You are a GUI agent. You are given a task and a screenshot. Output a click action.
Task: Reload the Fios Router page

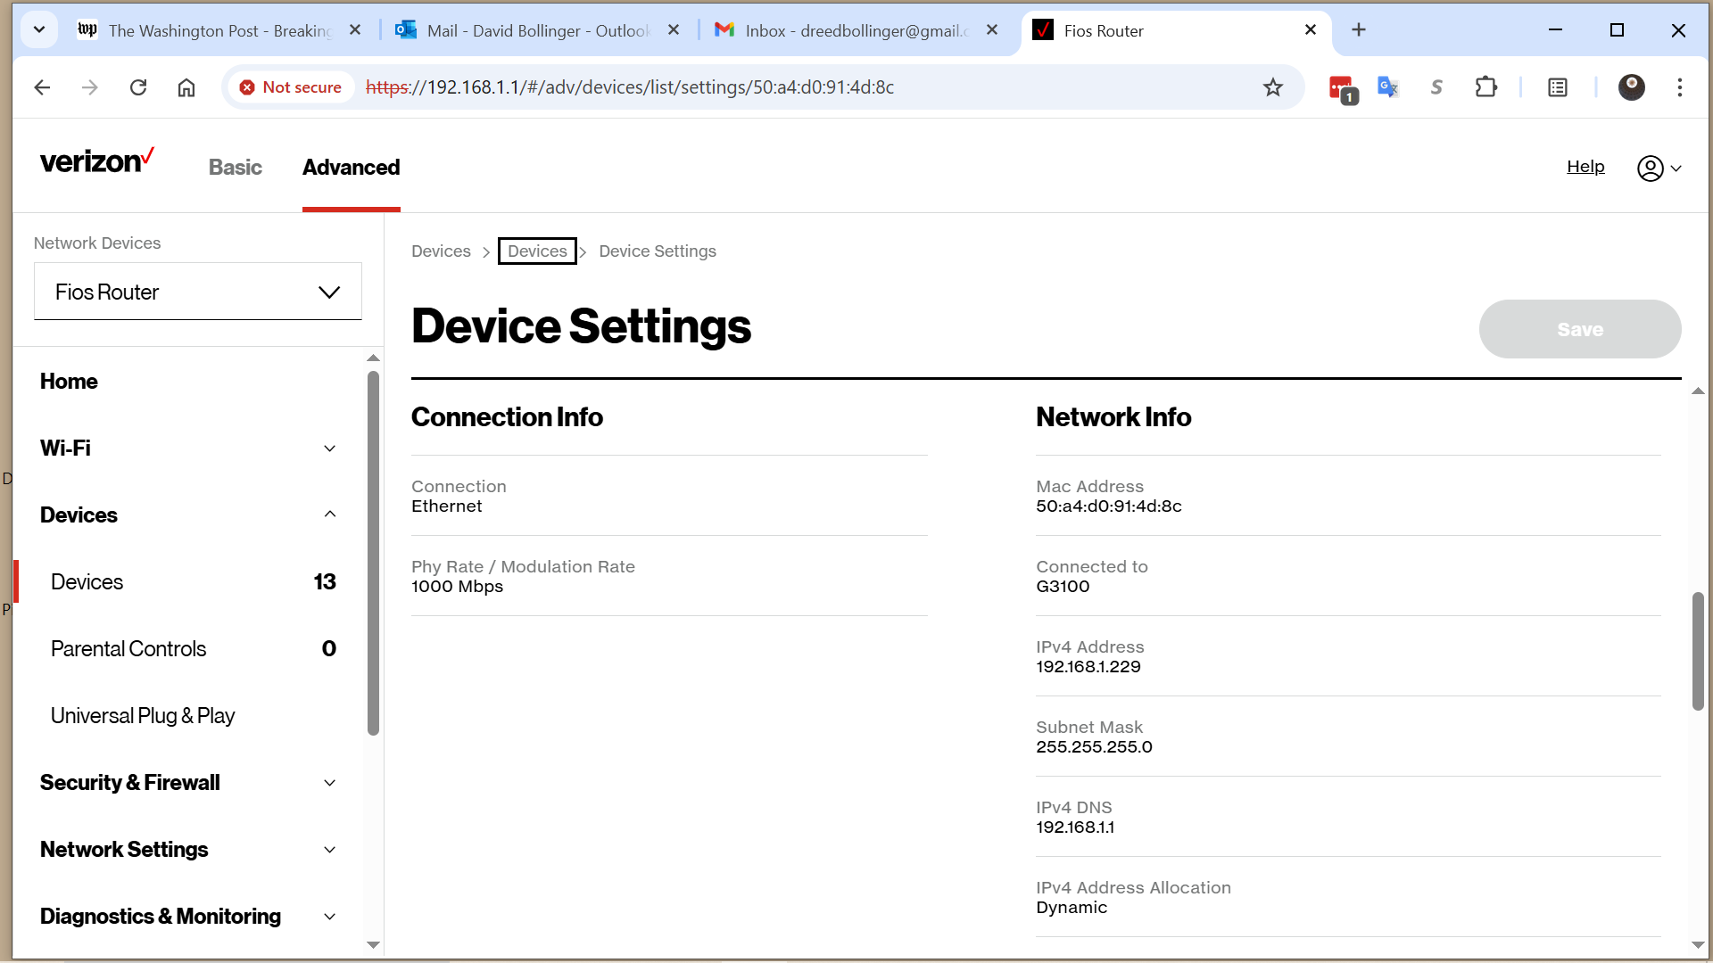click(138, 87)
